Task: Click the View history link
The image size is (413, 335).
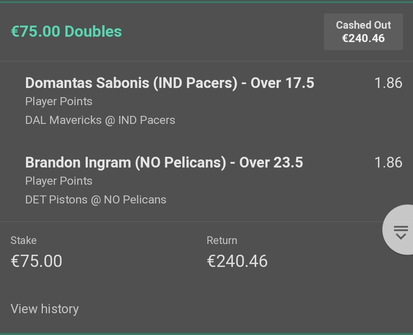Action: coord(45,309)
